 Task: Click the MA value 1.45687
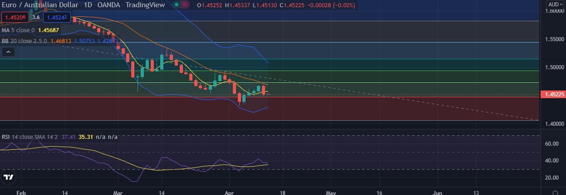click(48, 30)
